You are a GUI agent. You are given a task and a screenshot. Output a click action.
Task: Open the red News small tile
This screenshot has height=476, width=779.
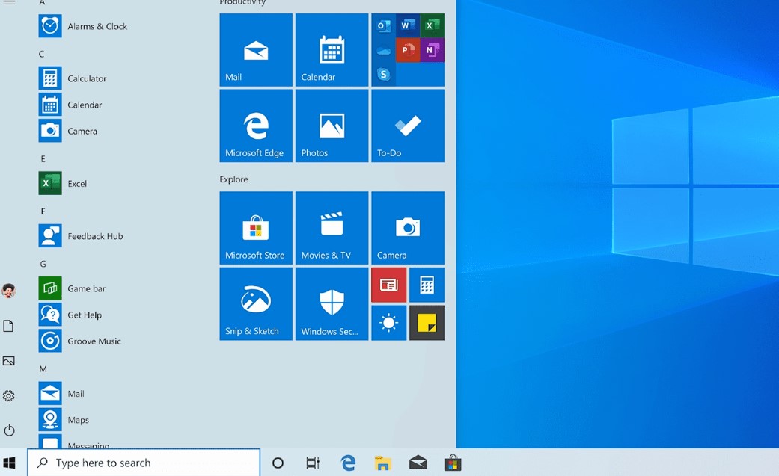coord(389,285)
